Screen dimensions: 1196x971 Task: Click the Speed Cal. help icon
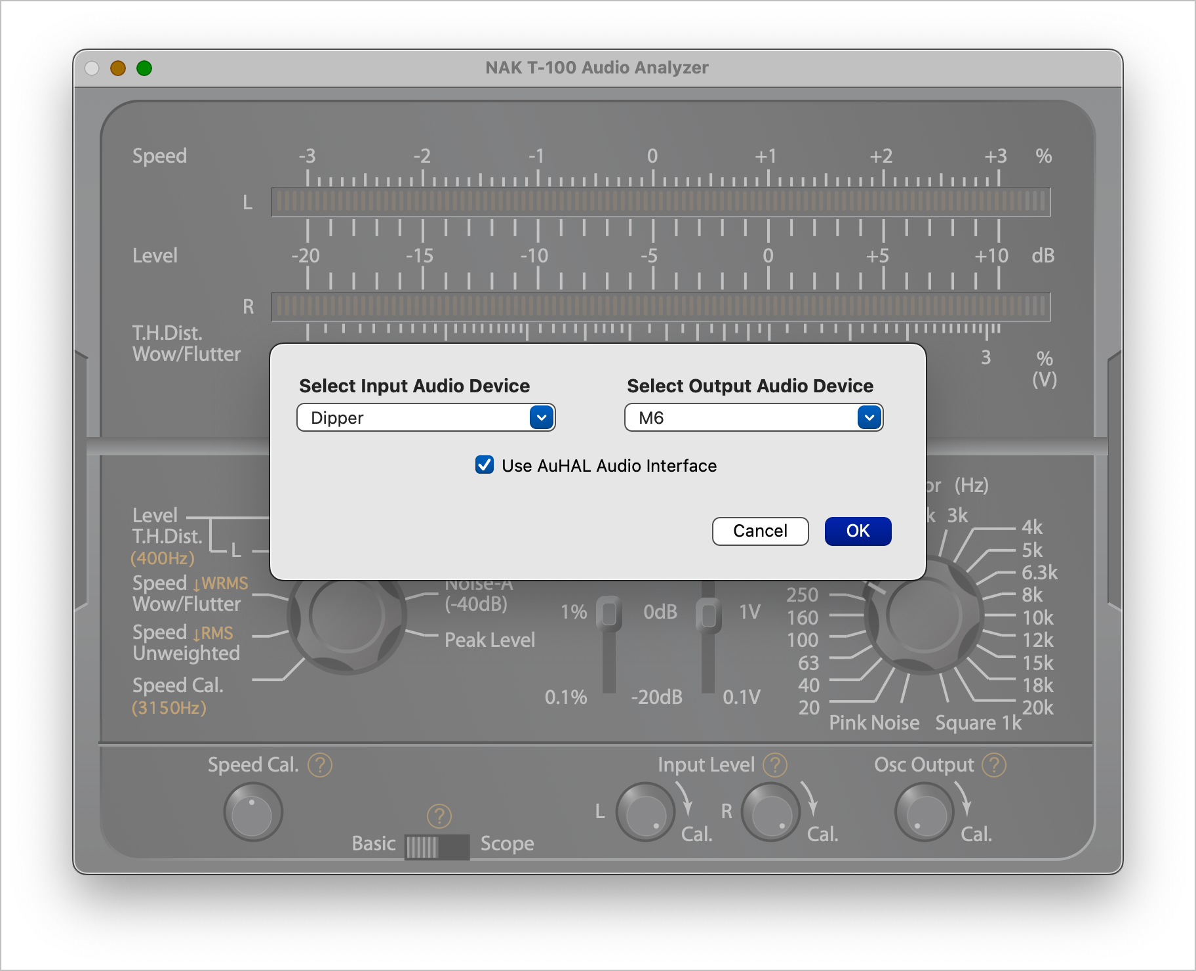(320, 765)
